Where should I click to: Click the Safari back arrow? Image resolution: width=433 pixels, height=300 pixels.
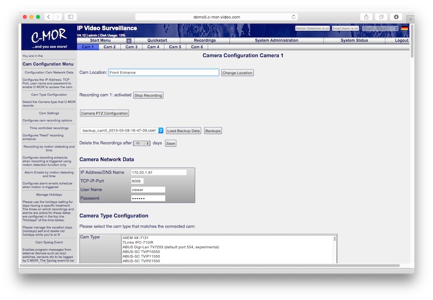coord(48,17)
